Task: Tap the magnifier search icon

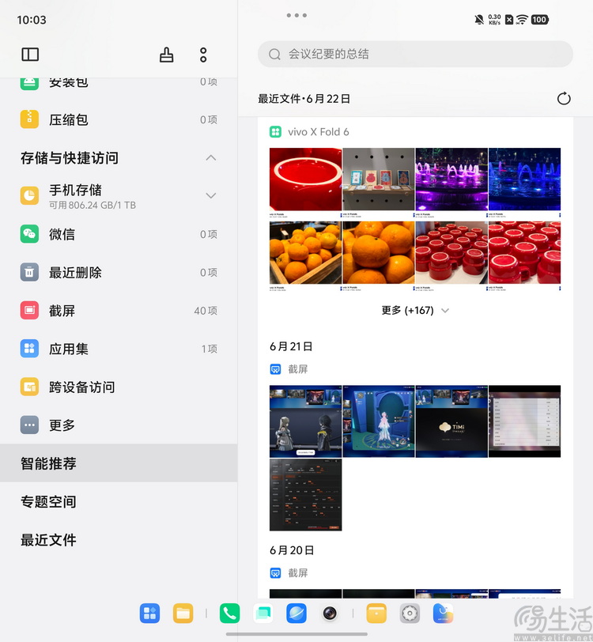Action: point(274,54)
